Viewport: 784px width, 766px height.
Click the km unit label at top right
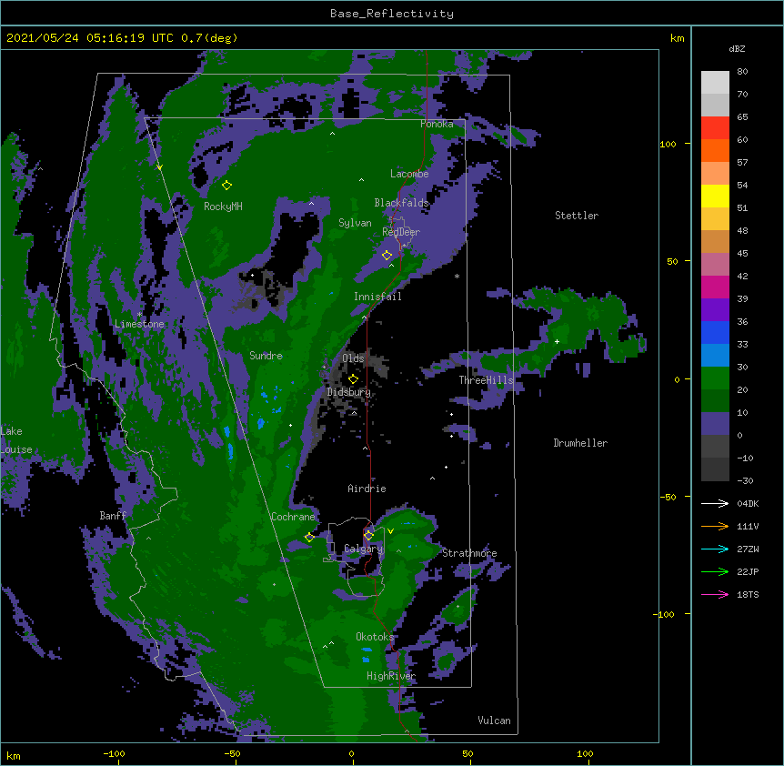(678, 38)
